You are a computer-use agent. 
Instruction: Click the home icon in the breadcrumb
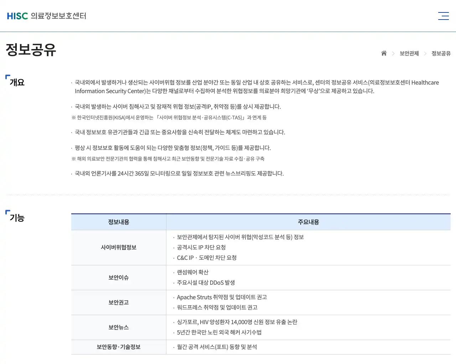384,53
